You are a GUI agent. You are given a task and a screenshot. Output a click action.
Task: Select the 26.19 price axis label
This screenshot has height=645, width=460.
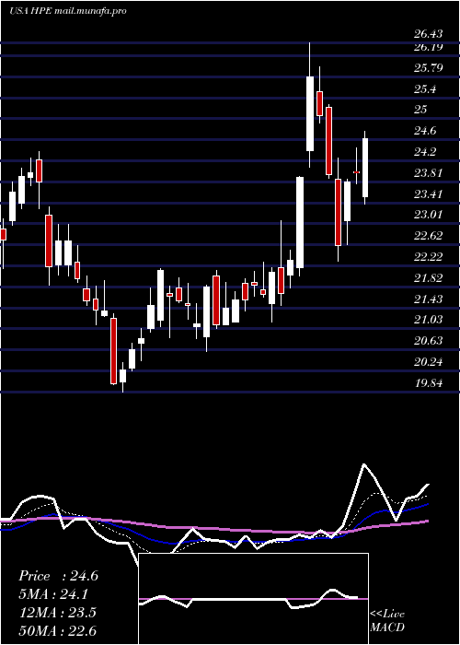tap(429, 47)
